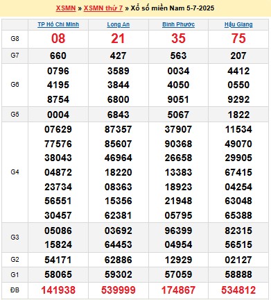Select the G4 row label
Screen dimensions: 271x300
coord(15,172)
